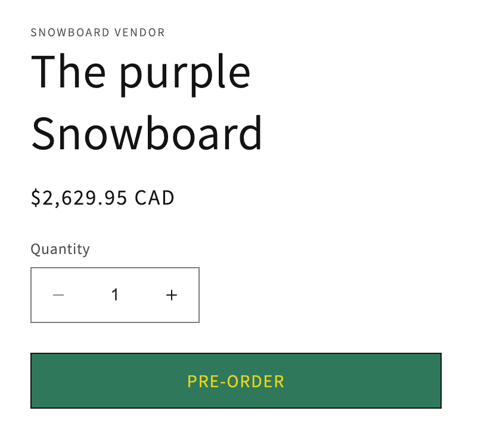Viewport: 484px width, 439px height.
Task: Click the Quantity label text
Action: [x=60, y=249]
